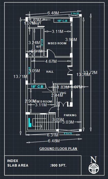
Task: Select the 18" C.B label below the hall
Action: click(x=37, y=87)
